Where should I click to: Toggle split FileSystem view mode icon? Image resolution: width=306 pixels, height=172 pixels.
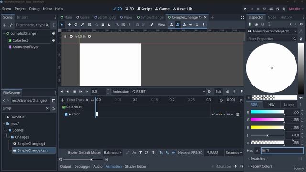(54, 101)
